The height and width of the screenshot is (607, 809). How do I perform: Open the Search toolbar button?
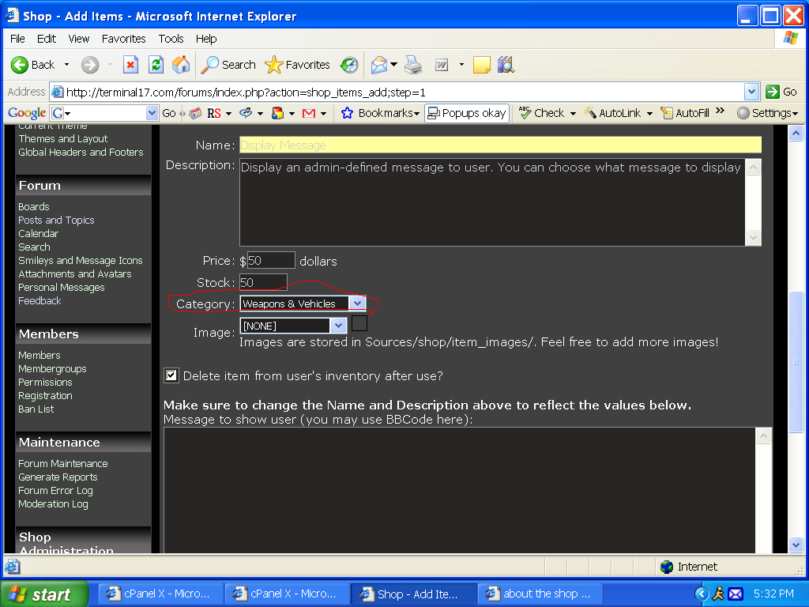(229, 65)
